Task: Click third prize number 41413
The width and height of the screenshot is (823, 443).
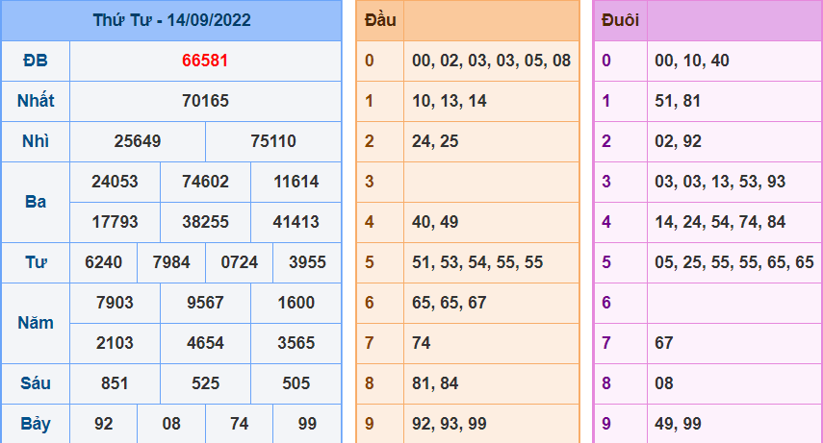Action: coord(296,222)
